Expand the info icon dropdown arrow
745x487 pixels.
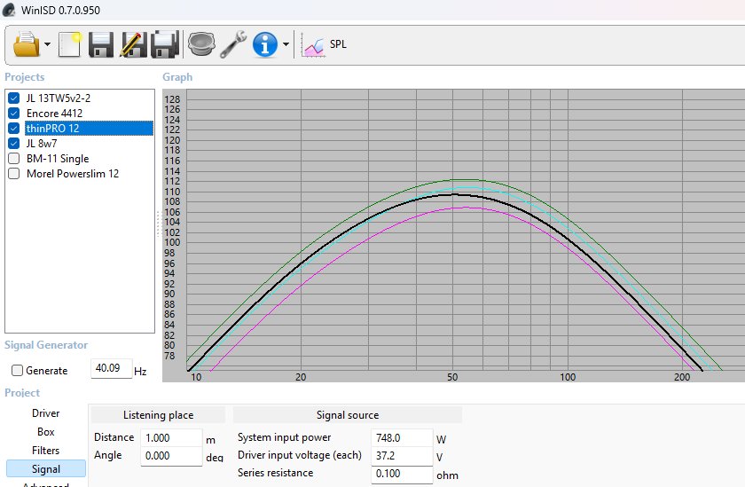coord(286,44)
